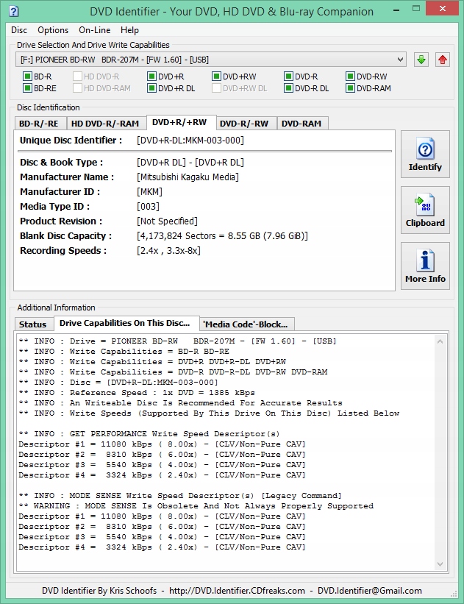This screenshot has height=604, width=464.
Task: Switch to the BD-R/-RE tab
Action: 40,124
